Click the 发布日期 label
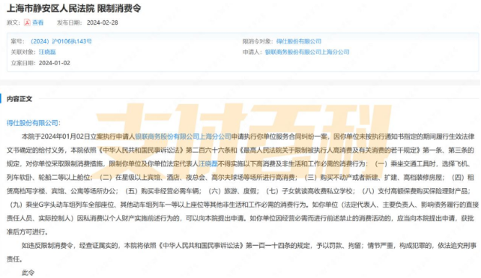Viewport: 481px width, 278px height. (70, 22)
